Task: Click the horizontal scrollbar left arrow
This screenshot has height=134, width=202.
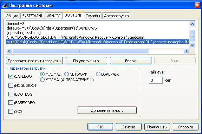Action: tap(9, 51)
